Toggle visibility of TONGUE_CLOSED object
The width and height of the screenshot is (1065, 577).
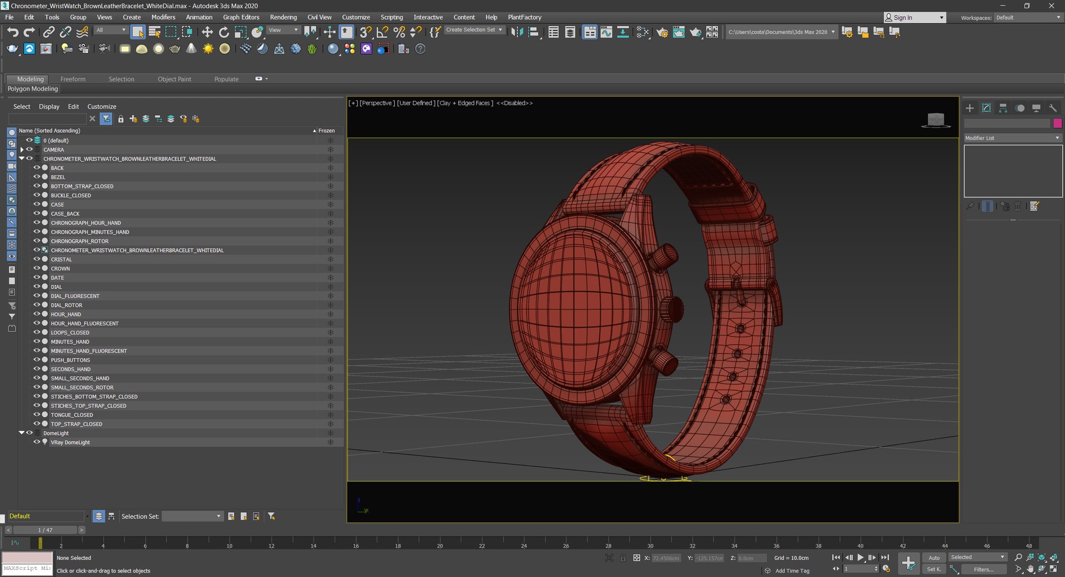[x=37, y=415]
